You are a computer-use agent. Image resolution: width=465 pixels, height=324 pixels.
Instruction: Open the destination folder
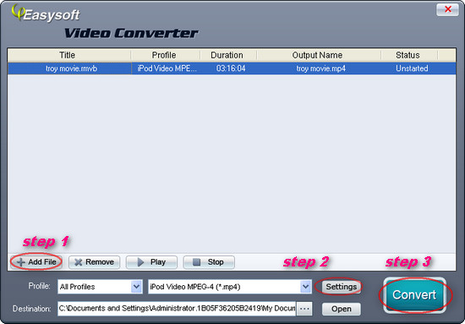pyautogui.click(x=342, y=309)
